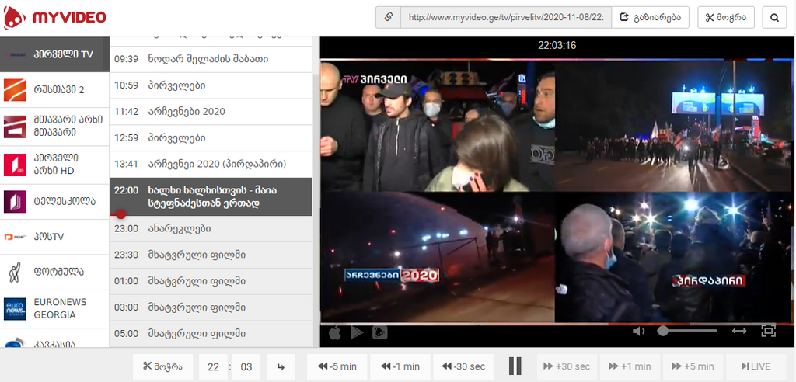Select the რუსთავი 2 channel
The image size is (796, 382).
(x=55, y=90)
